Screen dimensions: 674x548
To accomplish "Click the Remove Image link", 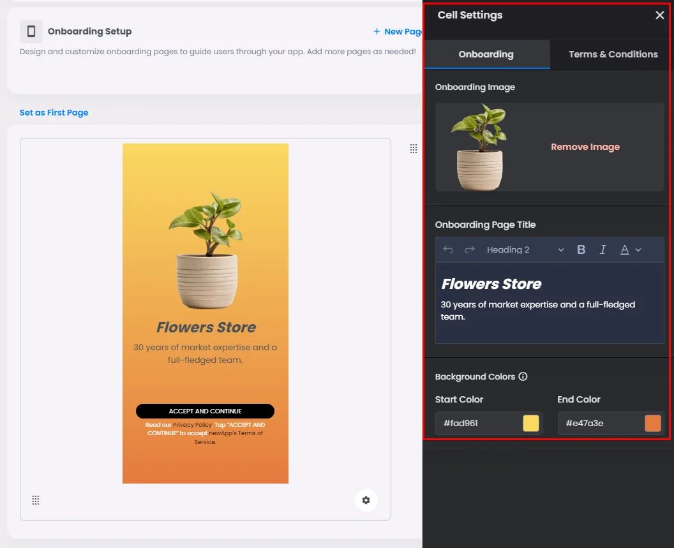I will (585, 147).
